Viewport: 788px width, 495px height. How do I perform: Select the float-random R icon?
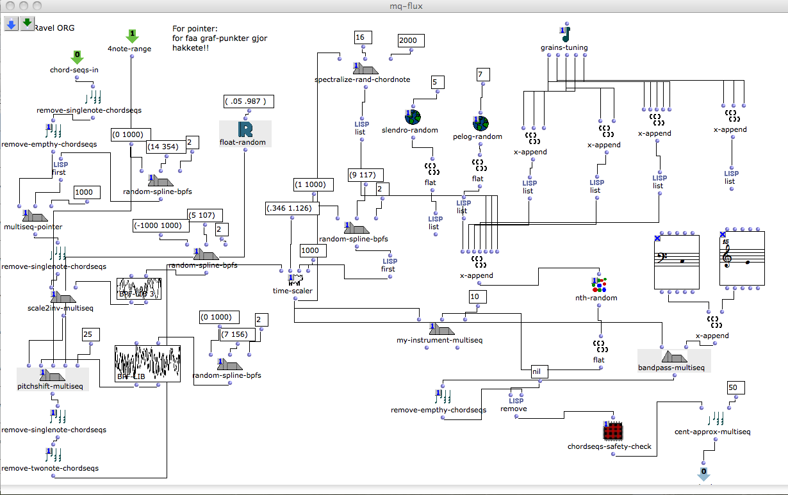click(245, 129)
